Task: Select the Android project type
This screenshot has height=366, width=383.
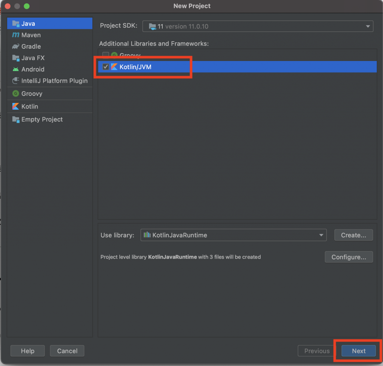Action: click(x=50, y=69)
